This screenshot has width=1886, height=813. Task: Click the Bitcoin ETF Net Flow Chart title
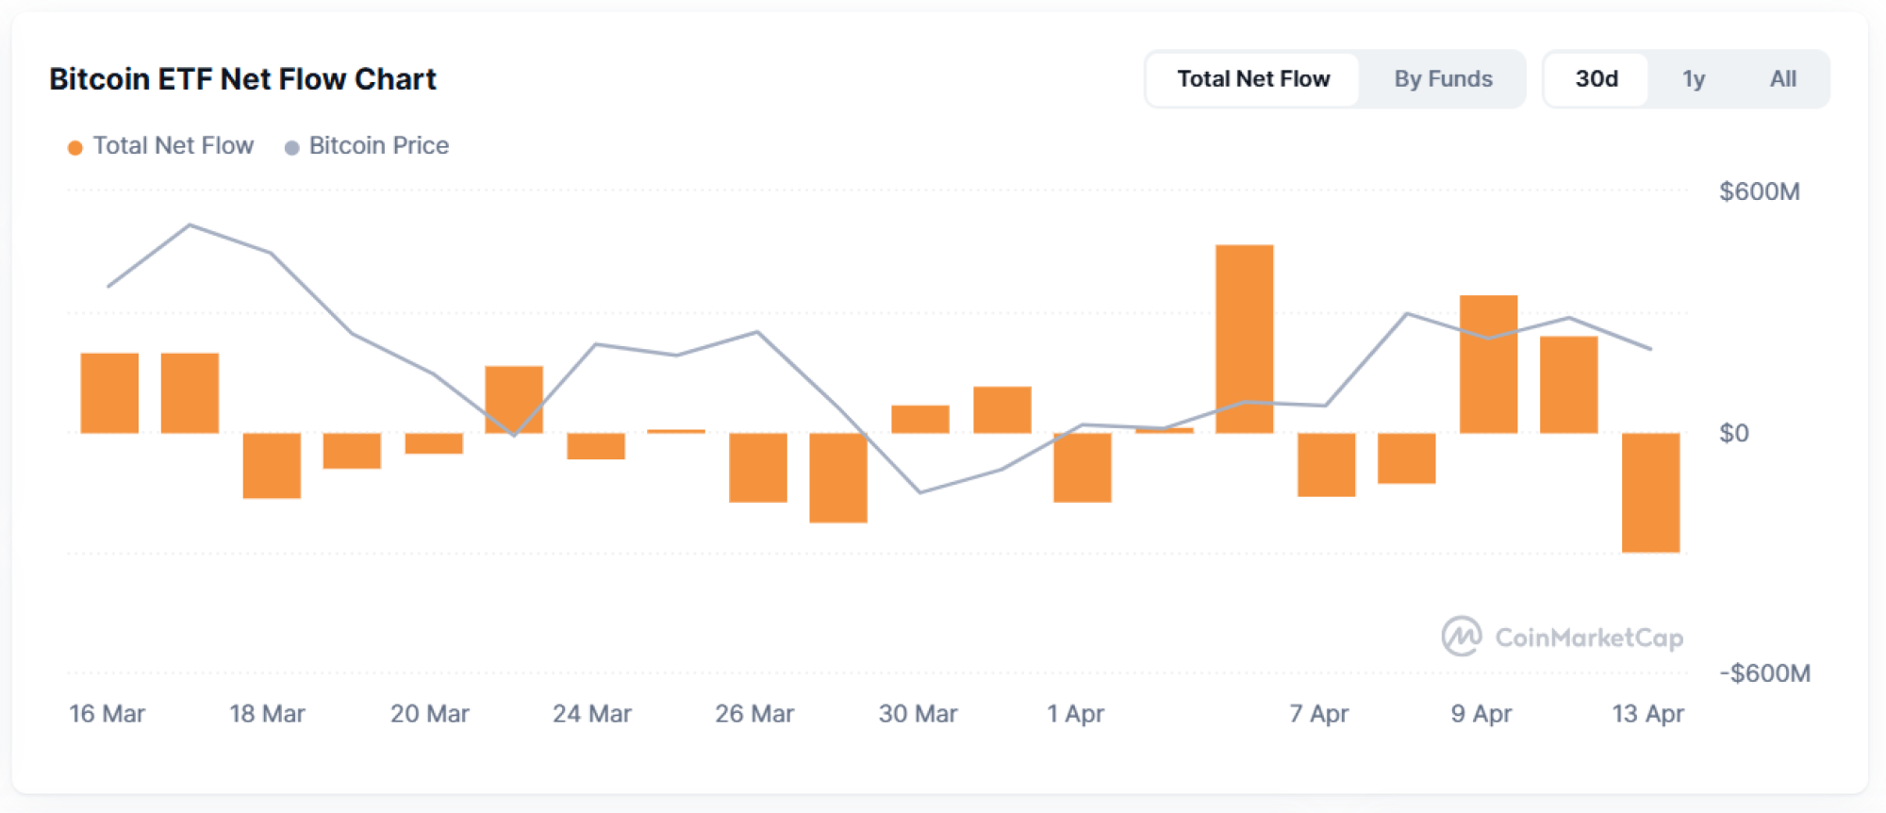[242, 79]
